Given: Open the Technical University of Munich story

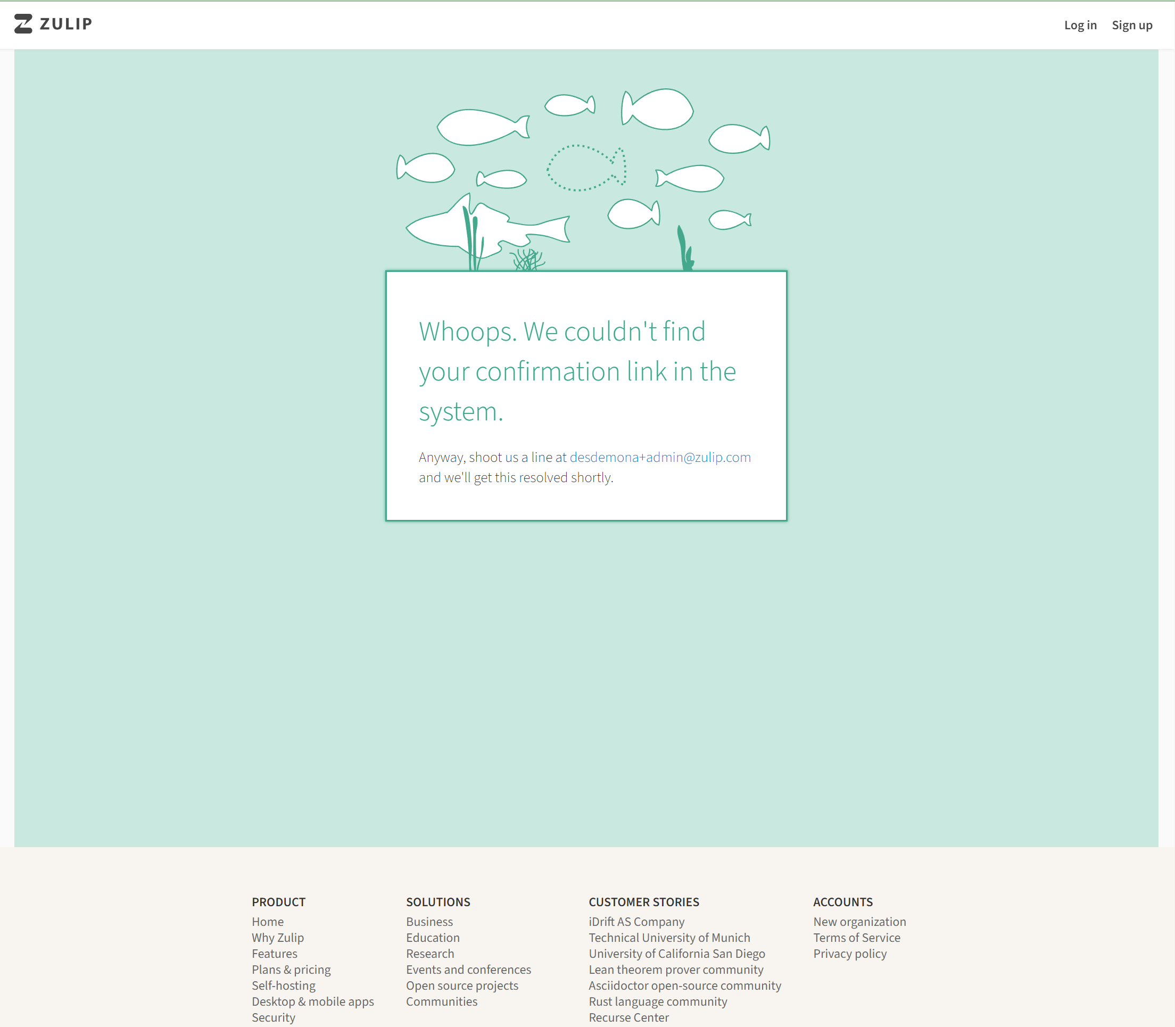Looking at the screenshot, I should click(x=669, y=938).
